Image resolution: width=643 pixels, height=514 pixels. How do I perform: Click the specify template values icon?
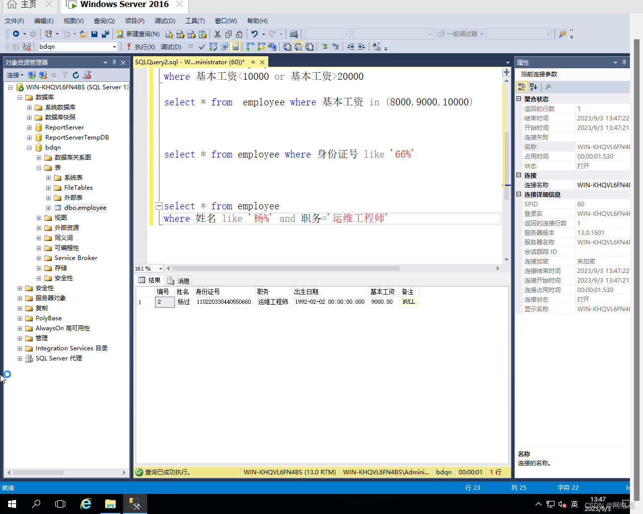[x=377, y=47]
